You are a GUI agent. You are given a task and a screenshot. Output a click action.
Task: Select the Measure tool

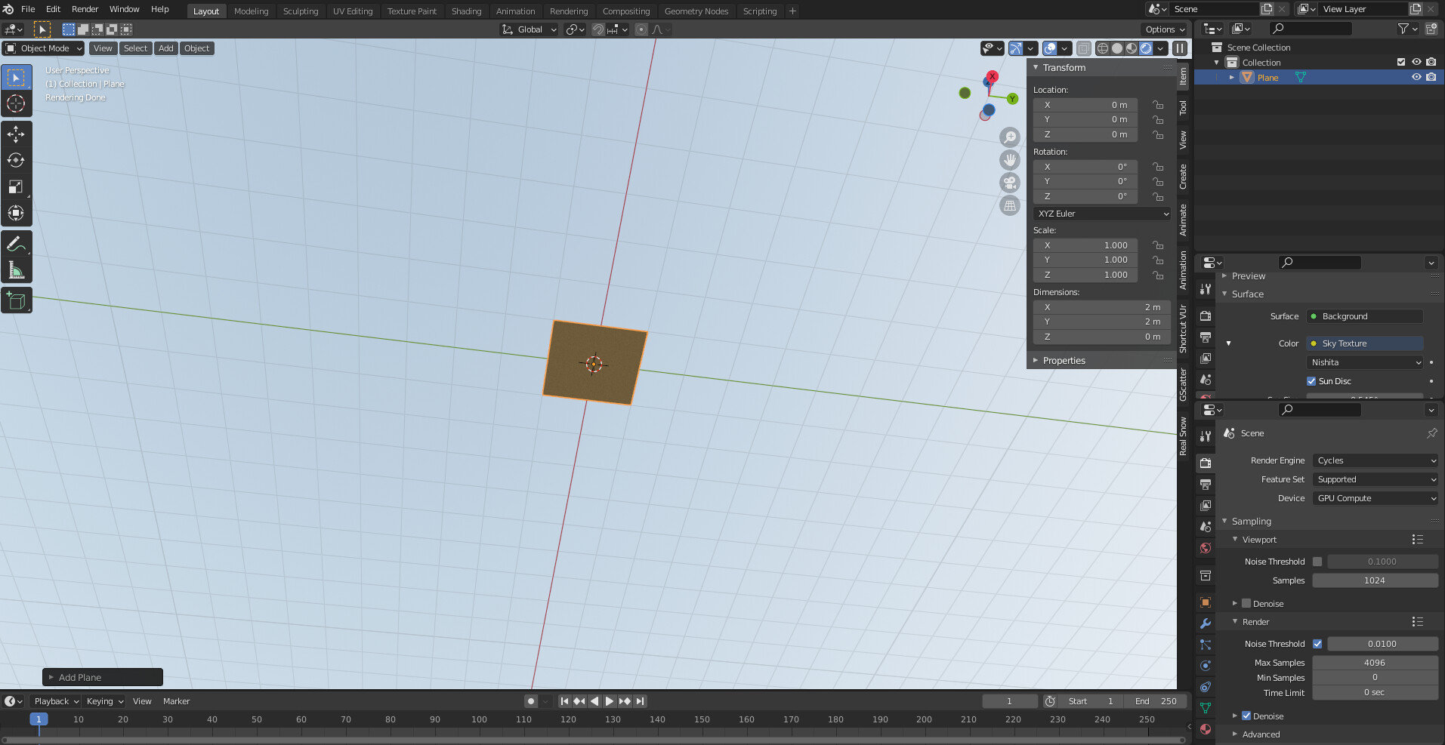[16, 270]
